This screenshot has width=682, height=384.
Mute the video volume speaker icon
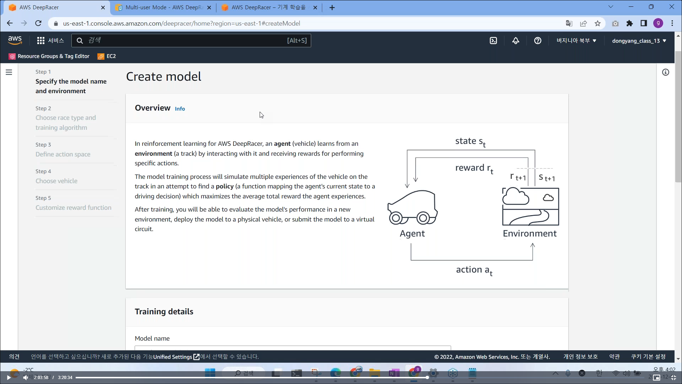pos(25,378)
